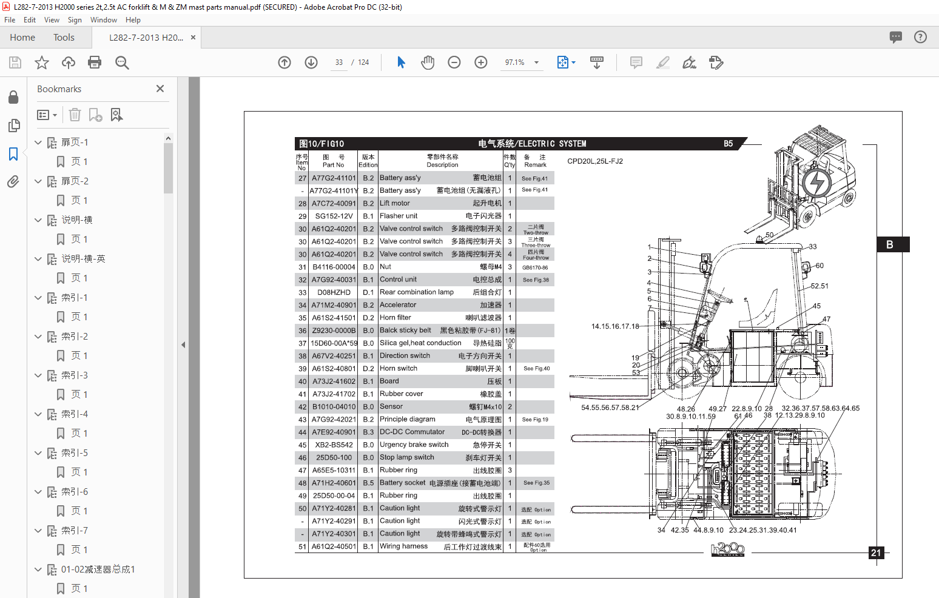Click the Save file icon
Viewport: 939px width, 598px height.
pos(15,62)
